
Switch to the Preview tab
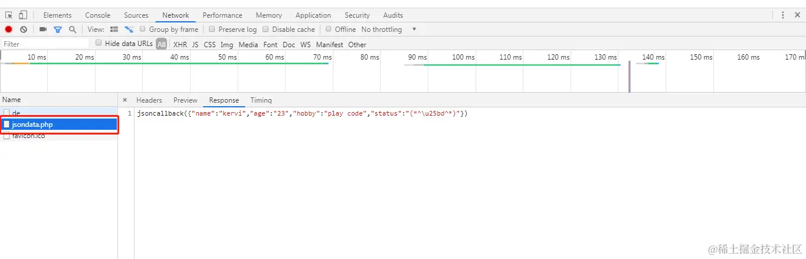185,100
